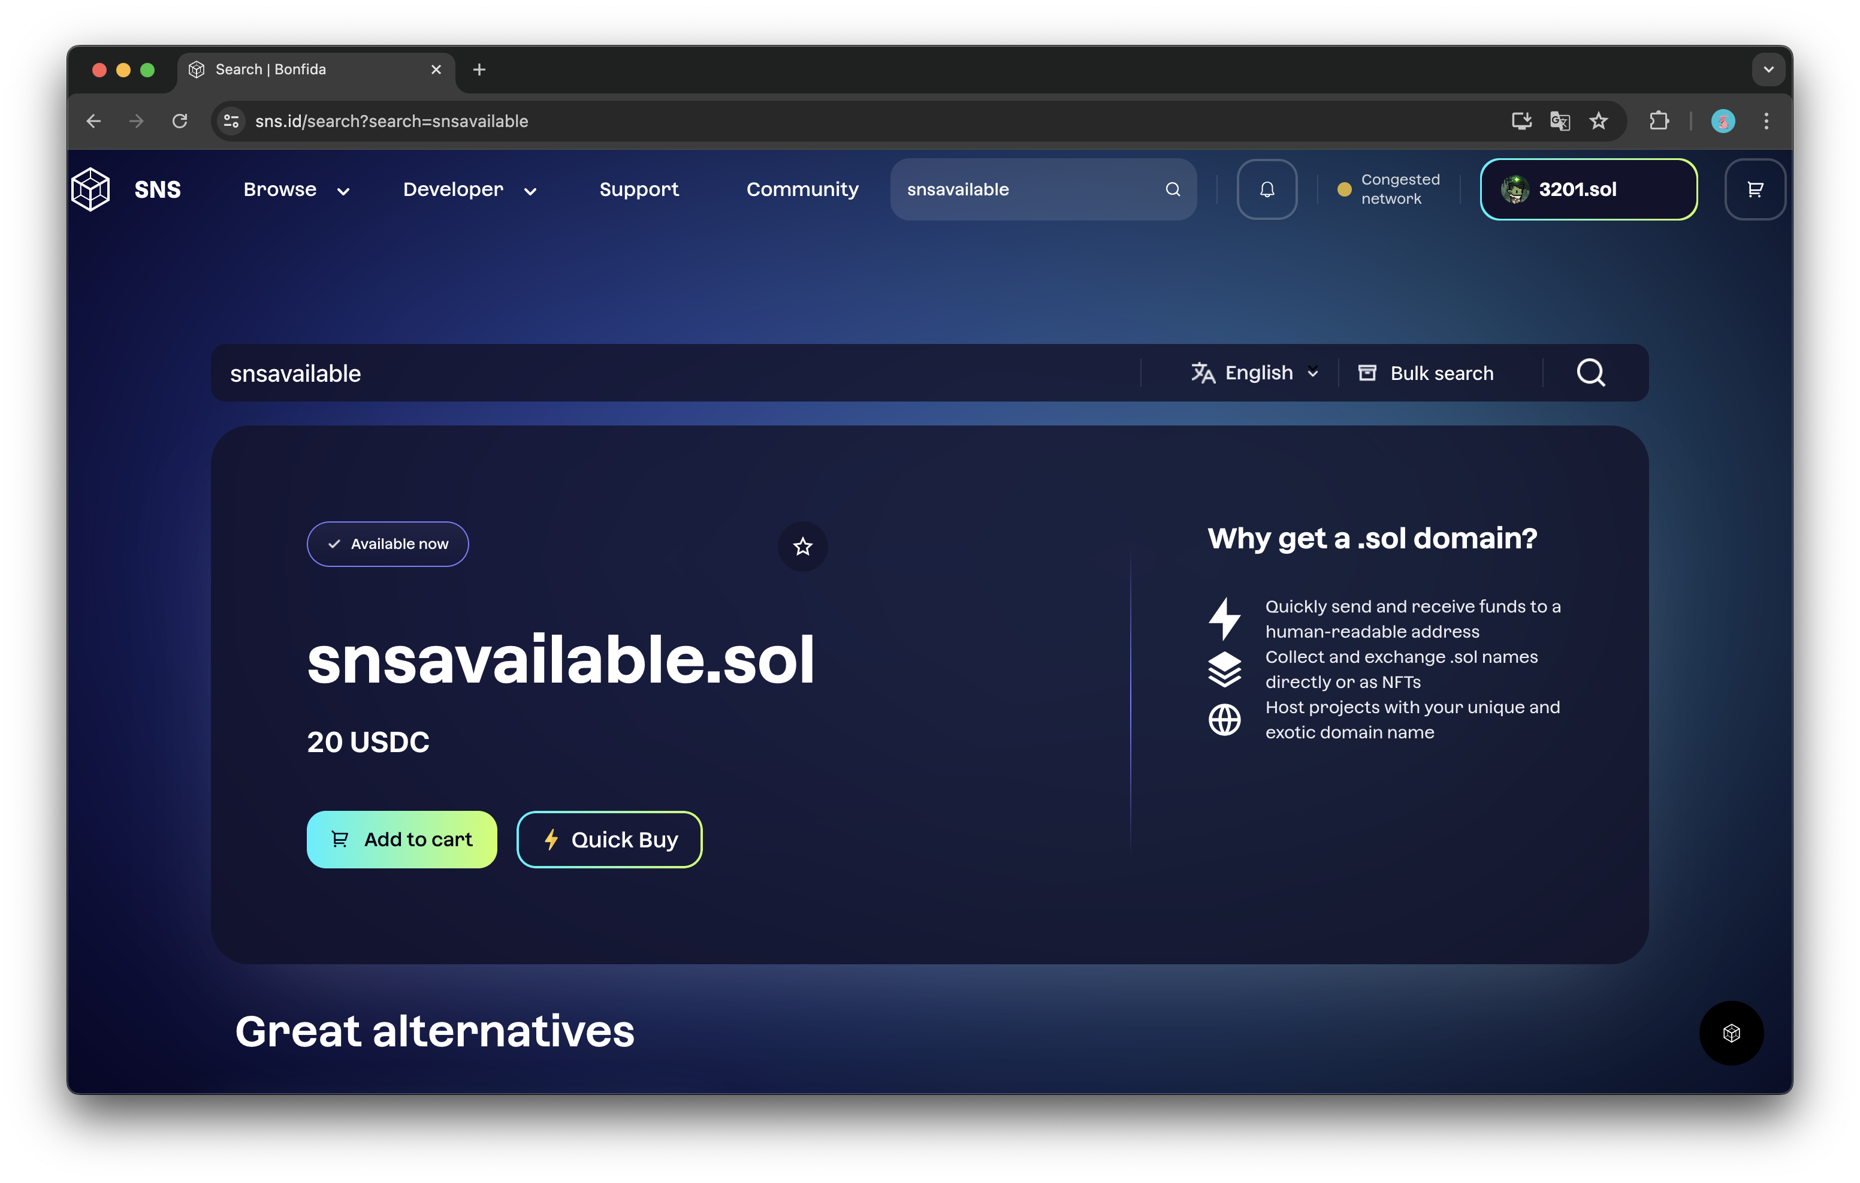This screenshot has height=1183, width=1860.
Task: Click the Quick Buy button
Action: pyautogui.click(x=609, y=839)
